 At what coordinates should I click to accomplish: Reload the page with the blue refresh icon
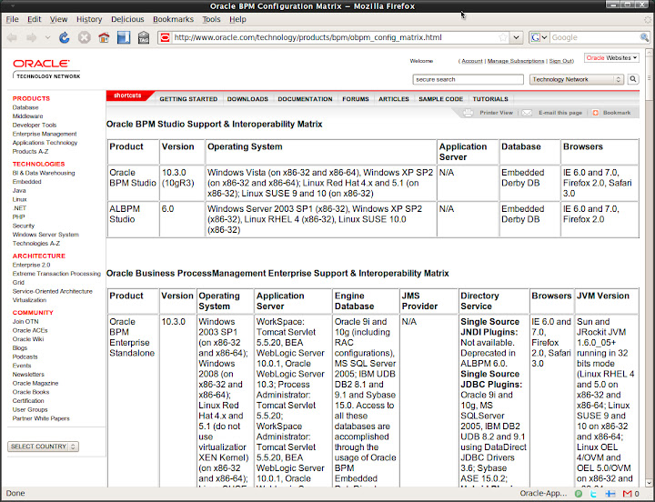pyautogui.click(x=64, y=37)
